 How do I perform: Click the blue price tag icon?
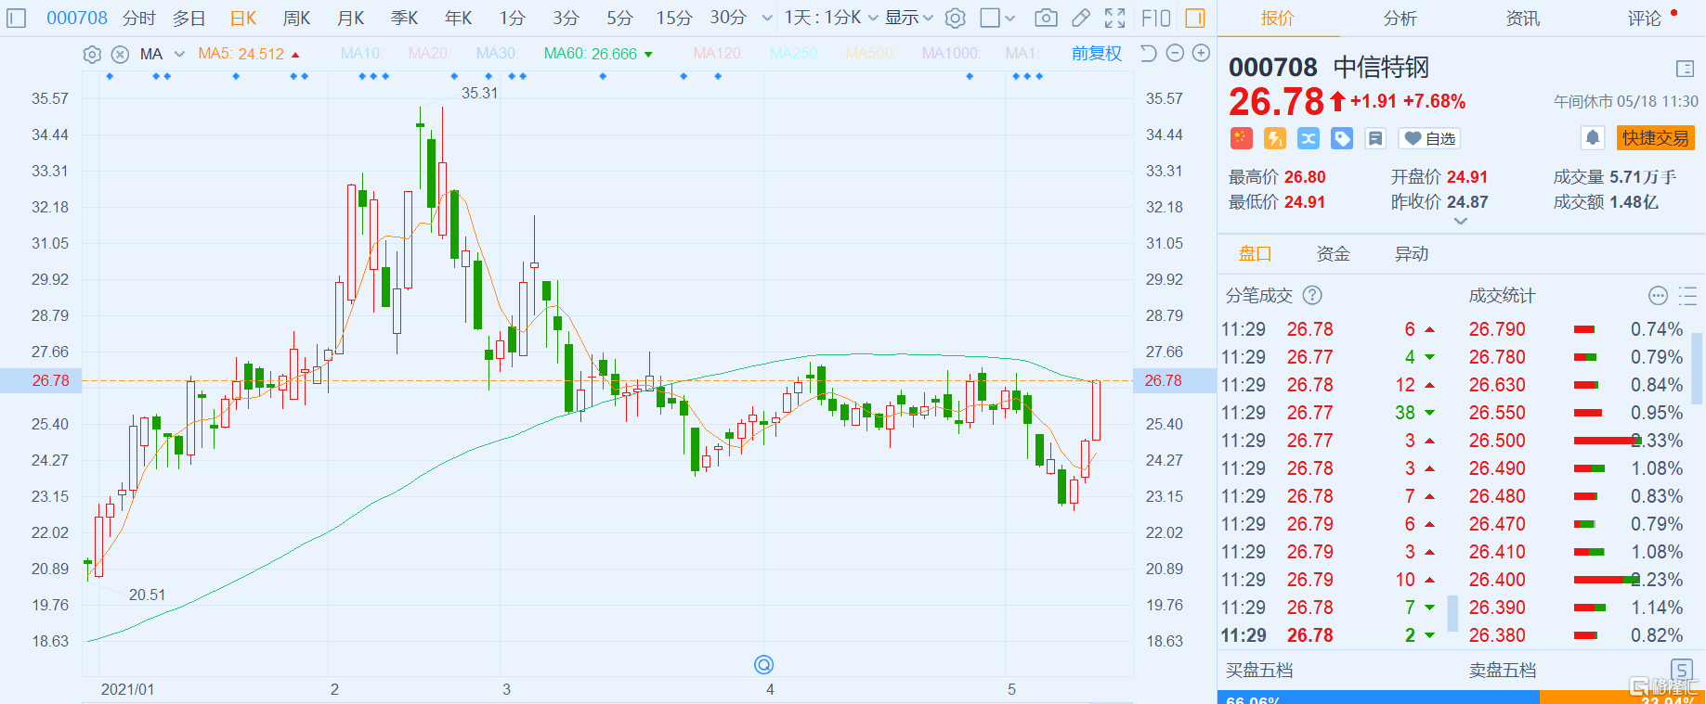tap(1342, 138)
